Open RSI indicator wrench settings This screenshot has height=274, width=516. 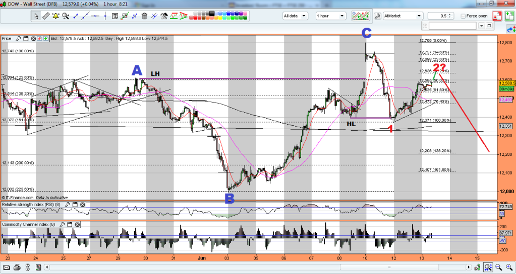click(68, 205)
